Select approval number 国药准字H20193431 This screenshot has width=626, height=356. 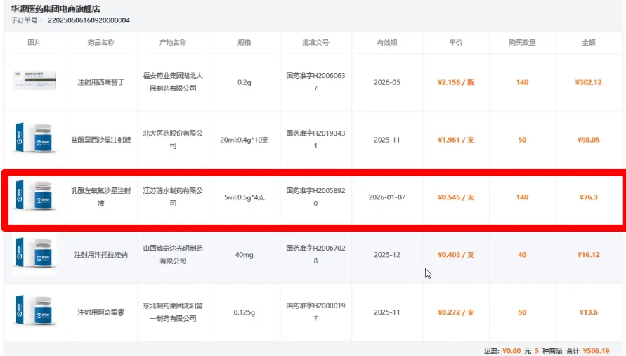coord(315,139)
